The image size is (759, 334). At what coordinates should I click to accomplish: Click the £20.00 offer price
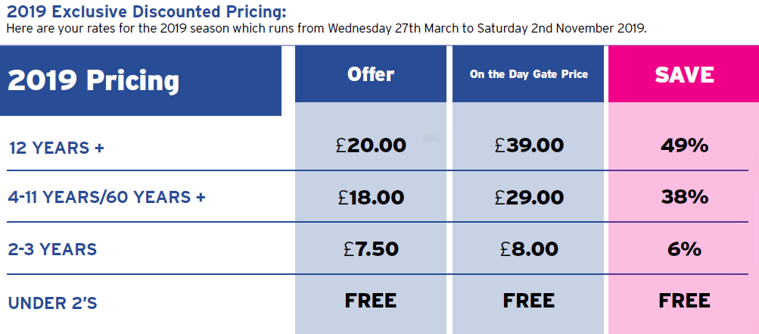click(x=371, y=145)
